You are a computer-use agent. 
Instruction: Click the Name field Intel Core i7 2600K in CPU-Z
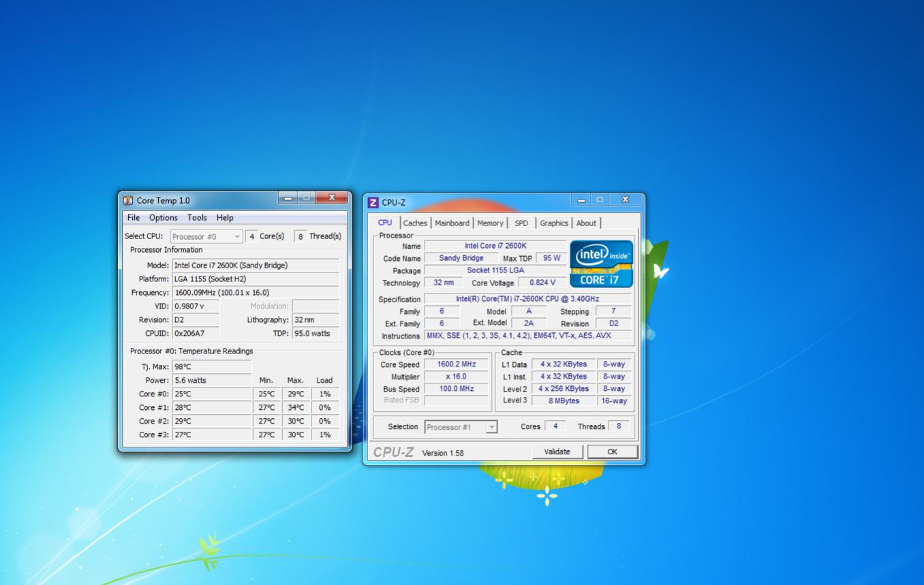pos(495,246)
